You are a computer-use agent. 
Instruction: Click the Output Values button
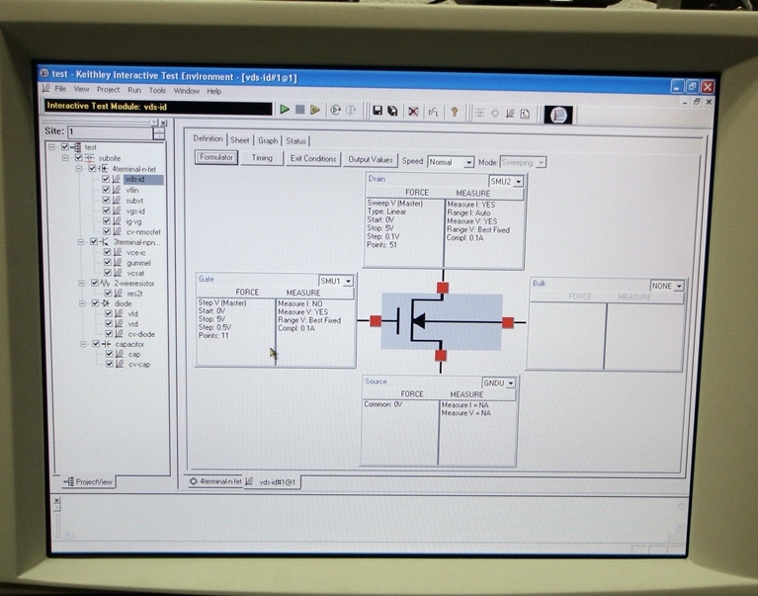(x=371, y=159)
